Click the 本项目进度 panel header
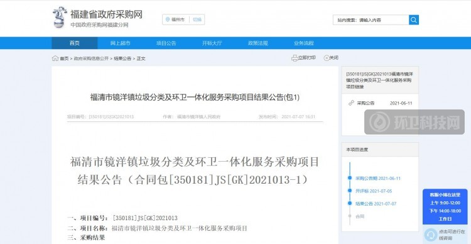Viewport: 471px width, 244px height. point(380,150)
